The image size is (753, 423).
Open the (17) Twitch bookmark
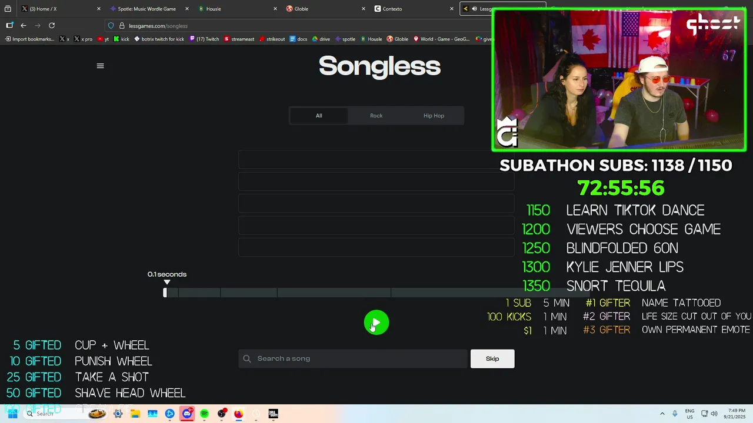coord(204,39)
